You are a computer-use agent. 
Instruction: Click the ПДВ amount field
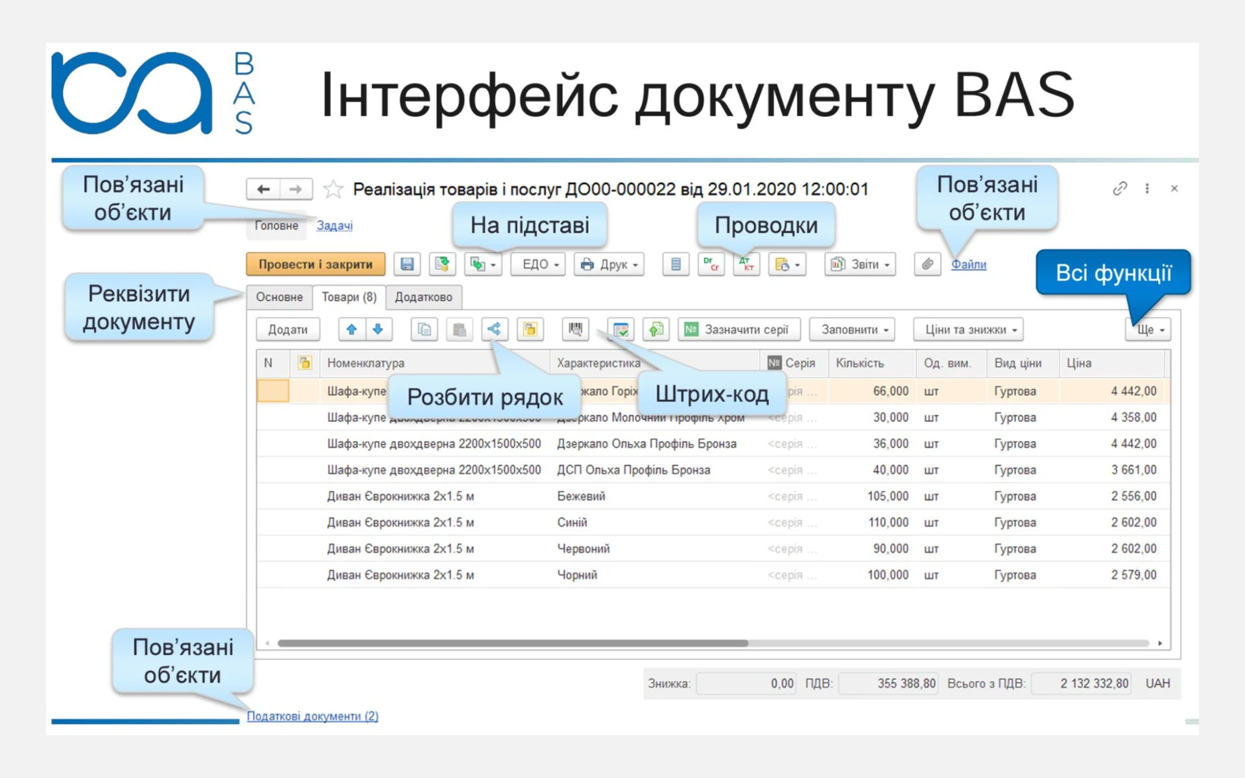(x=888, y=683)
